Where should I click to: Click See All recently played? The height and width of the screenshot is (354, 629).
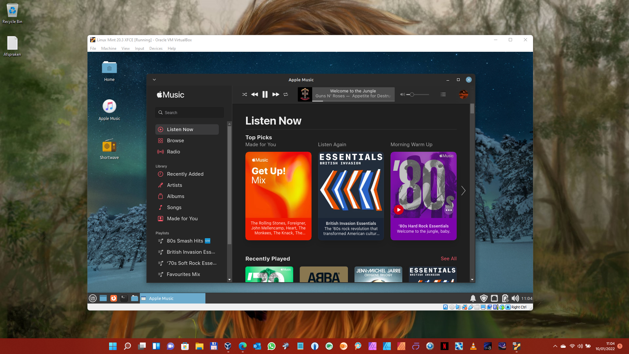tap(448, 259)
